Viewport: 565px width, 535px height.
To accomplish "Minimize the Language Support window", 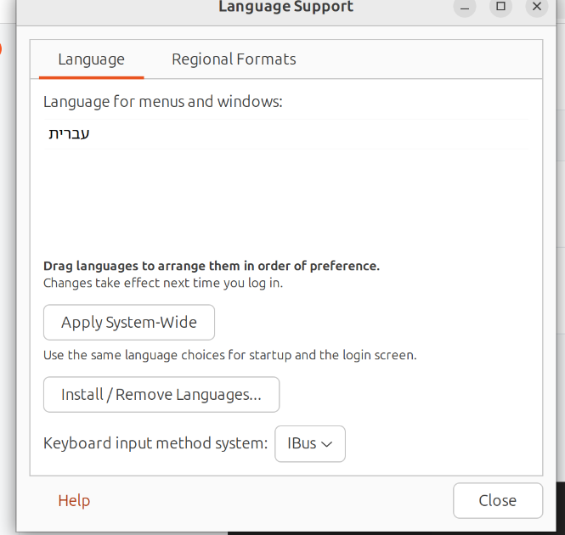I will 465,7.
